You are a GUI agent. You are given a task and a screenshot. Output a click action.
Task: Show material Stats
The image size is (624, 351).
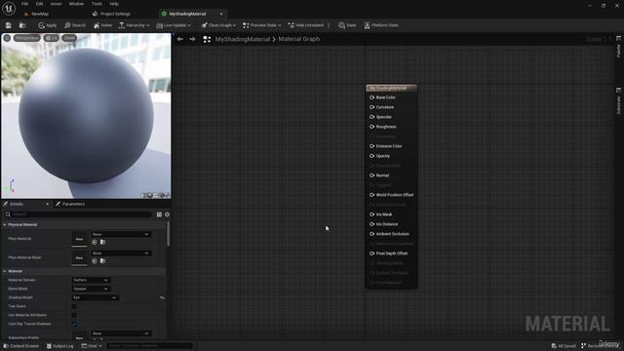tap(347, 25)
